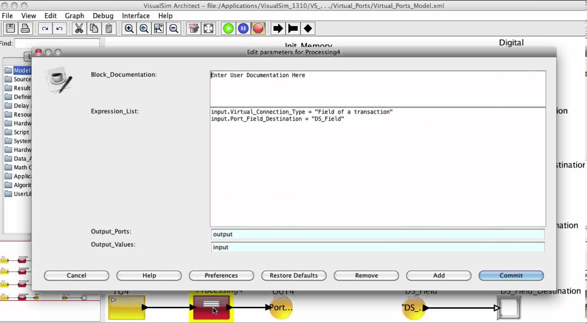Open the Edit menu
The height and width of the screenshot is (324, 587).
pyautogui.click(x=51, y=15)
